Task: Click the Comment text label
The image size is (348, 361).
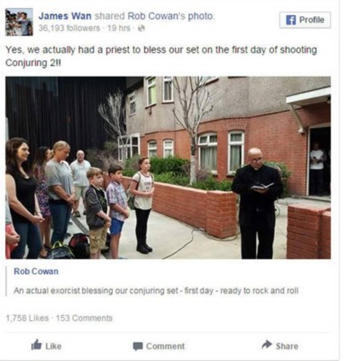Action: [x=165, y=346]
